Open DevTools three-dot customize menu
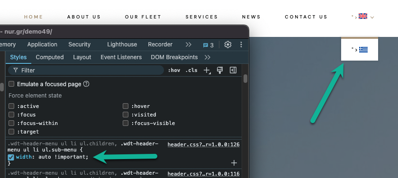Image resolution: width=398 pixels, height=178 pixels. (x=241, y=44)
